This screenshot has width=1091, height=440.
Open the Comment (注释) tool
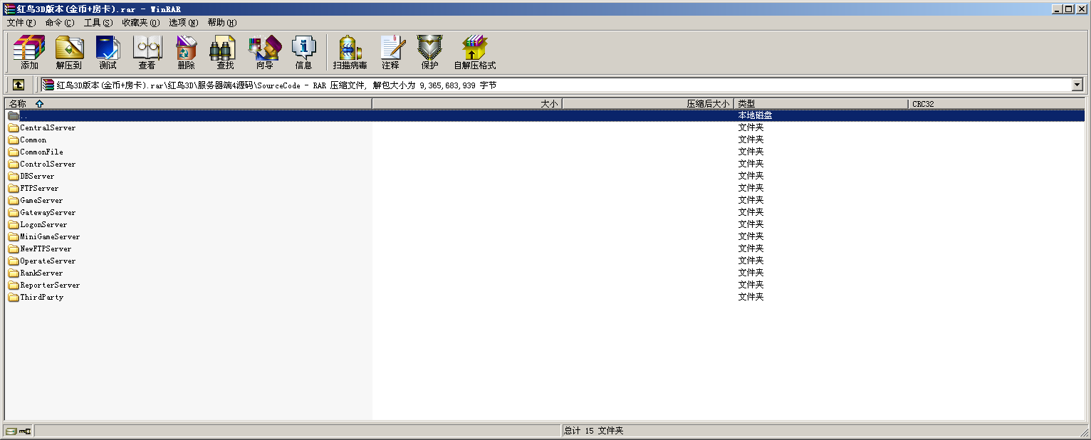click(x=390, y=53)
